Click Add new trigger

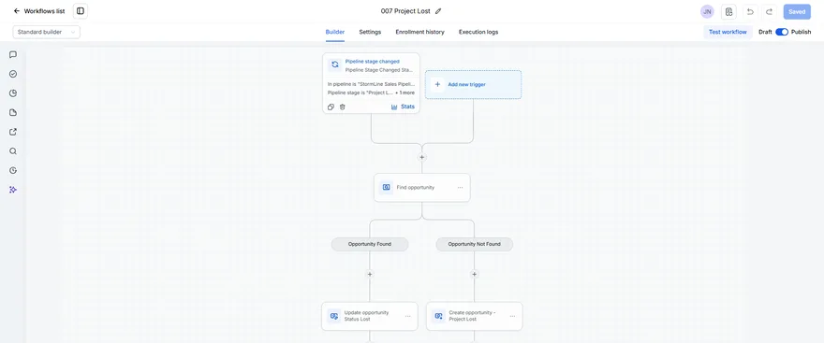point(473,84)
